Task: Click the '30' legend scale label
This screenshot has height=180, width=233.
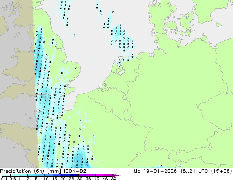Action: (80, 179)
